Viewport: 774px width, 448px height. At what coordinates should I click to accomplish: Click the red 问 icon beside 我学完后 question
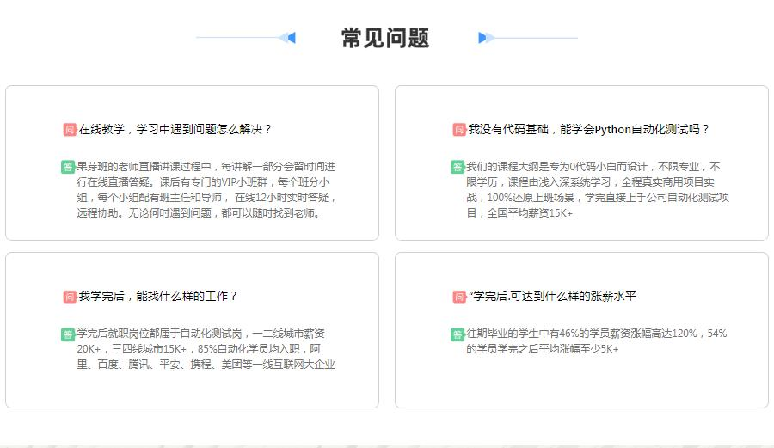pyautogui.click(x=70, y=297)
